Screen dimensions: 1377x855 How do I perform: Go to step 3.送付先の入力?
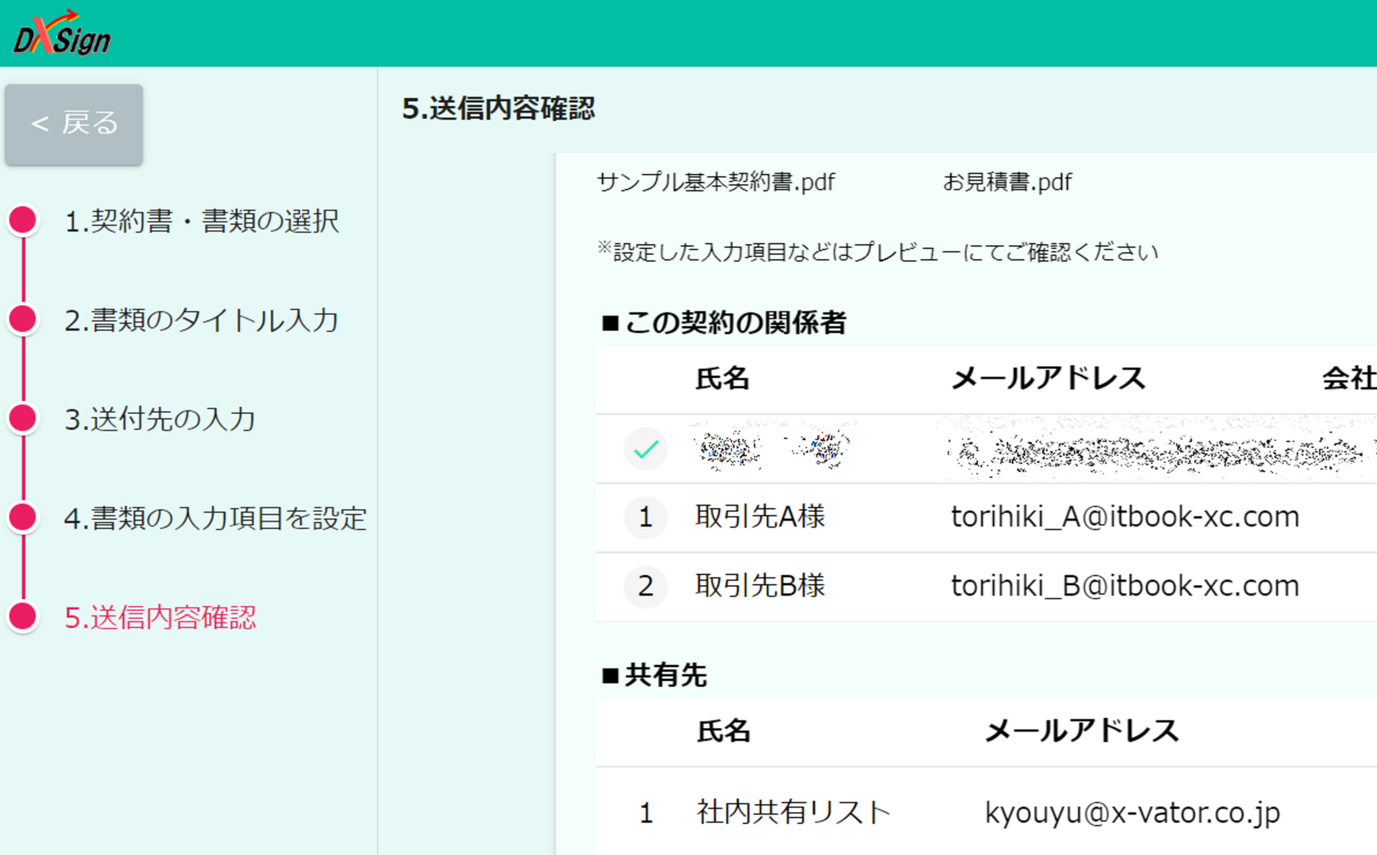tap(160, 418)
